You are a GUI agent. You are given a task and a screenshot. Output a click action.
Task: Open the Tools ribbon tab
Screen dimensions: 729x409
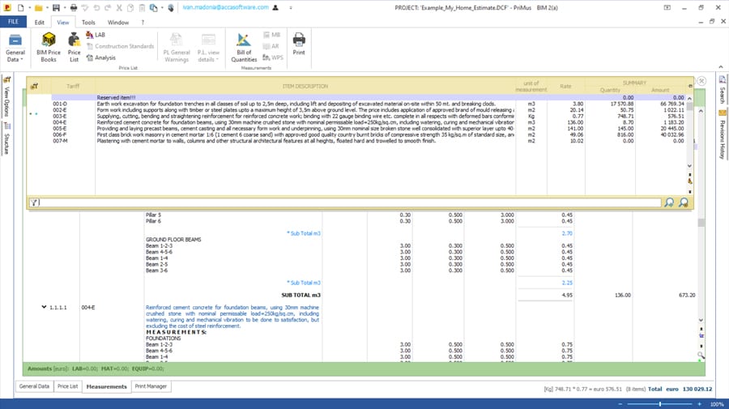pos(88,23)
